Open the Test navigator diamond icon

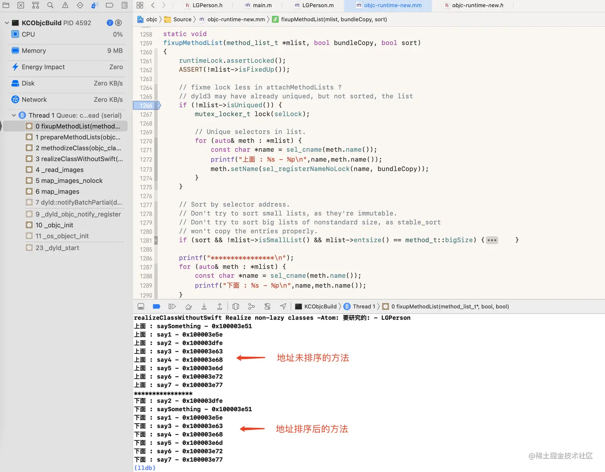click(80, 5)
